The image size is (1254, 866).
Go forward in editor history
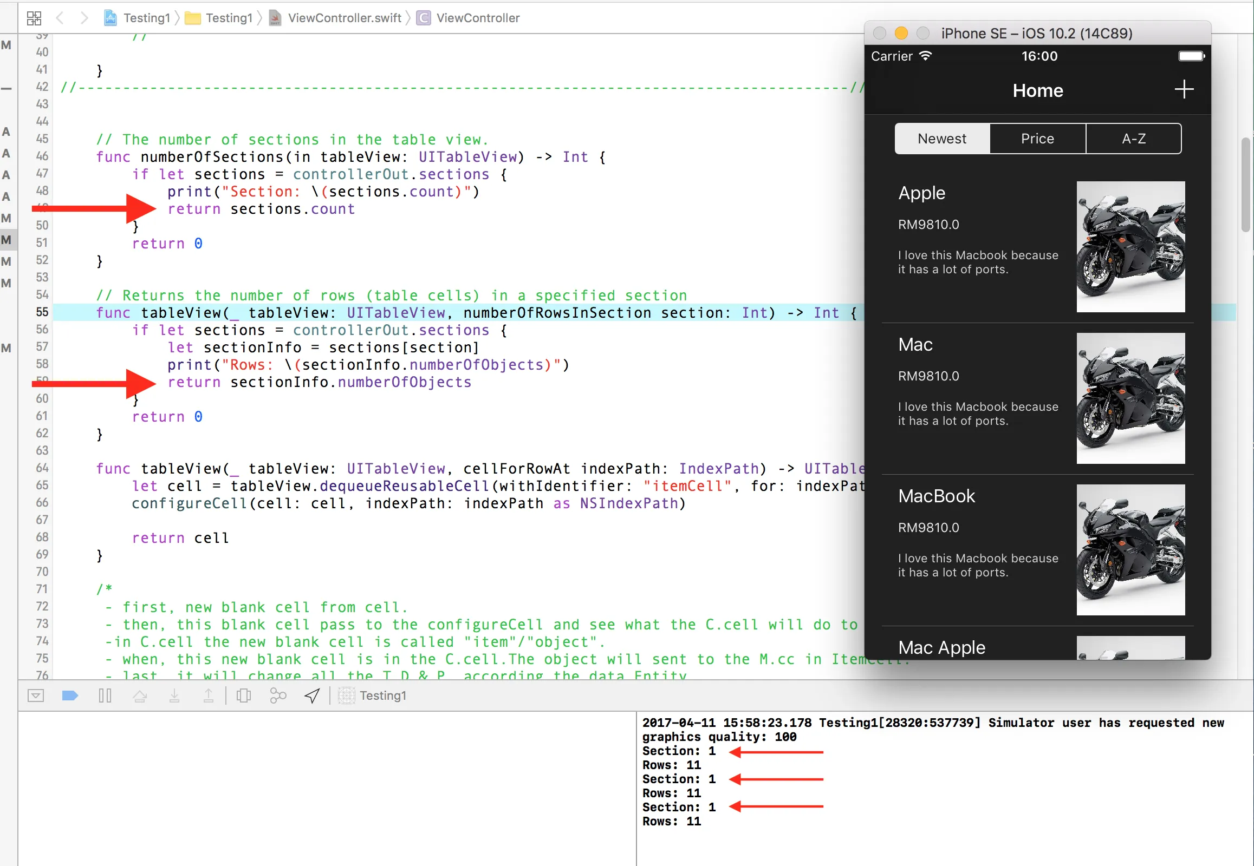click(83, 18)
